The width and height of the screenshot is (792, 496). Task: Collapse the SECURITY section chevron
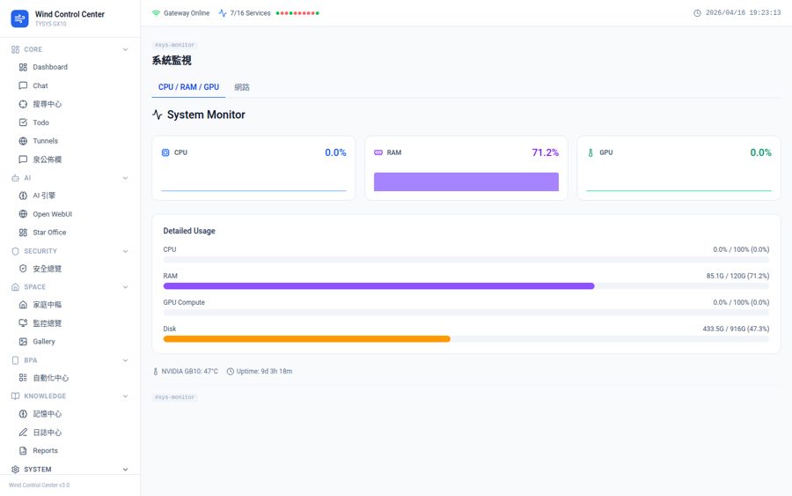[x=125, y=251]
